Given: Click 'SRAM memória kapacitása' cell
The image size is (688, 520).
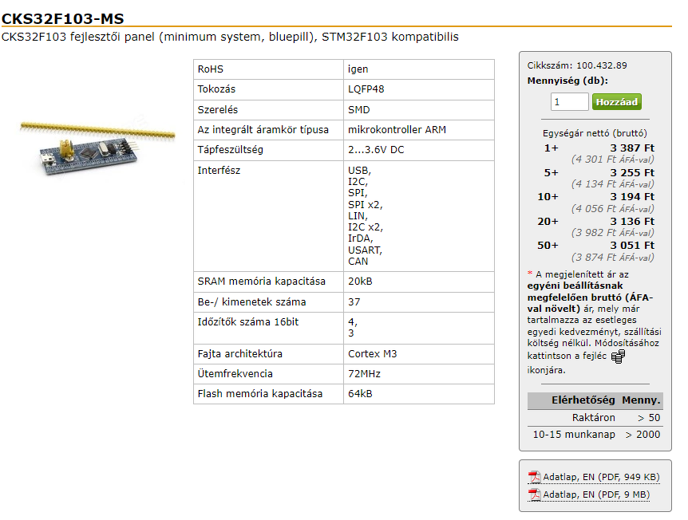Looking at the screenshot, I should (x=268, y=282).
